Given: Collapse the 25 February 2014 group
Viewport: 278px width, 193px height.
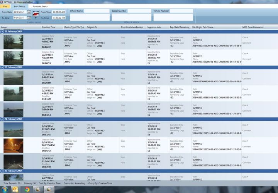Looking at the screenshot, I should click(x=2, y=67).
